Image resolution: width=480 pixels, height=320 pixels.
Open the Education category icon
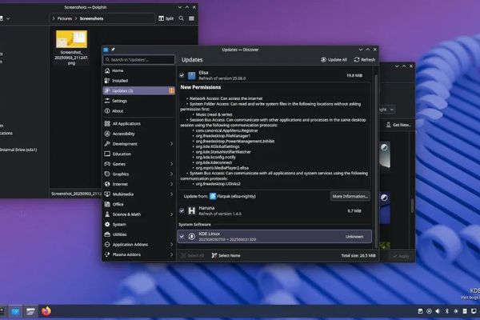[107, 154]
